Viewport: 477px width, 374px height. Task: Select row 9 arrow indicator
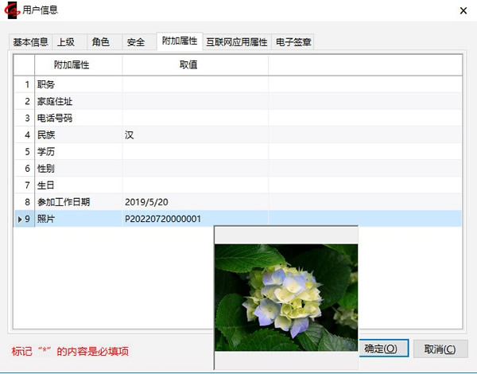pyautogui.click(x=20, y=219)
